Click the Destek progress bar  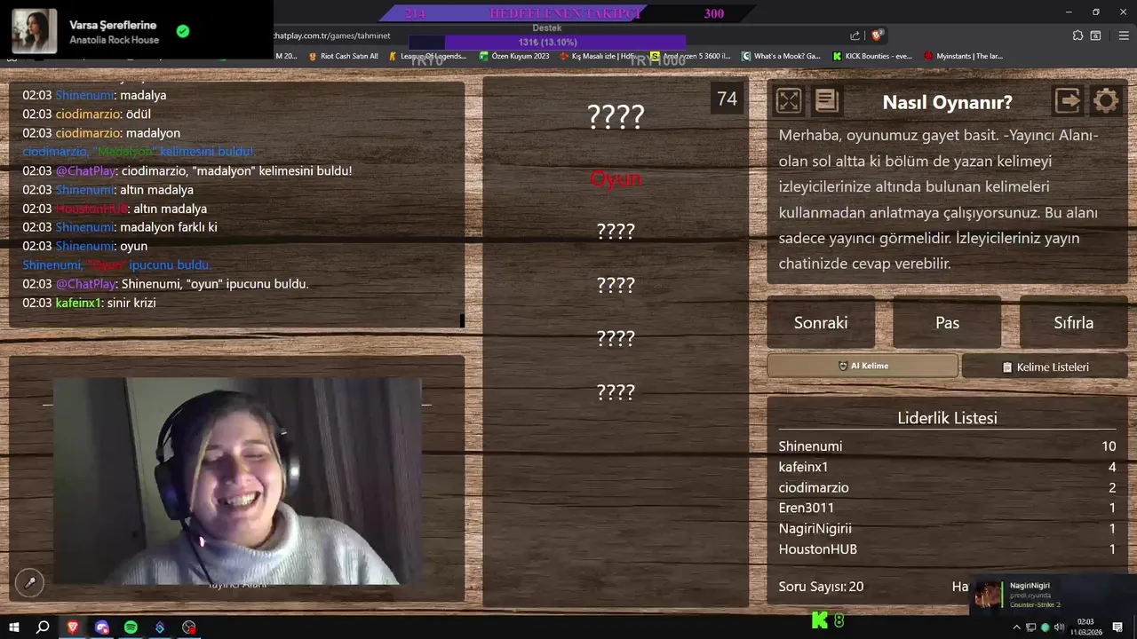click(x=547, y=42)
